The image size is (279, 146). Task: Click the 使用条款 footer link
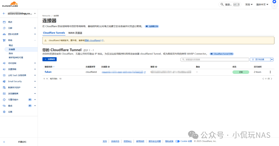coord(140,141)
